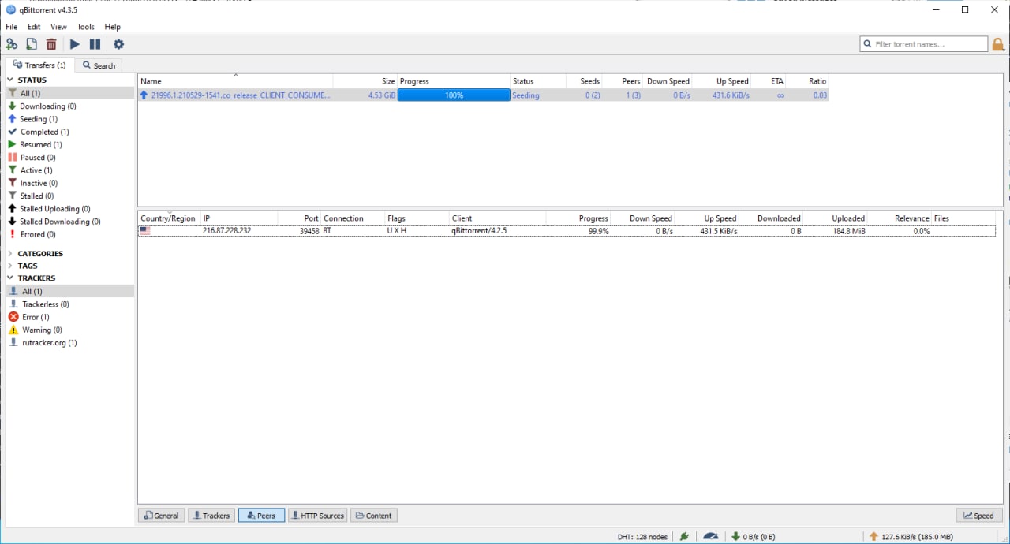Sort torrents by Ratio column
Viewport: 1010px width, 544px height.
click(808, 81)
